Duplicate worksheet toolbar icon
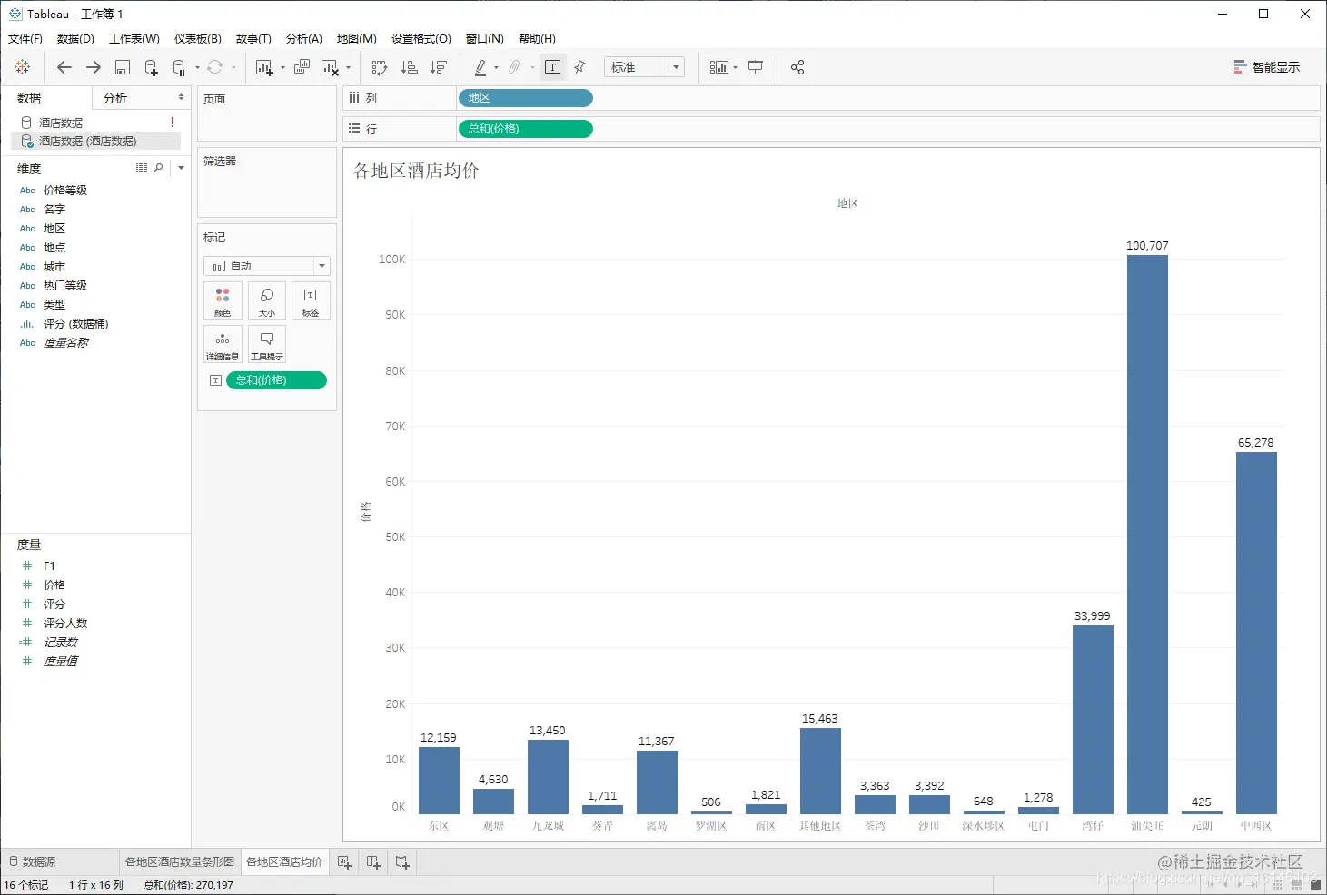1327x895 pixels. [302, 67]
